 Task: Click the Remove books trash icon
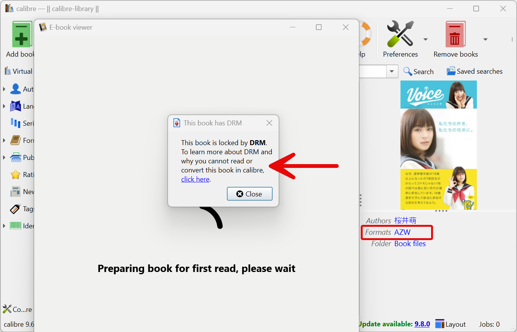(x=455, y=34)
